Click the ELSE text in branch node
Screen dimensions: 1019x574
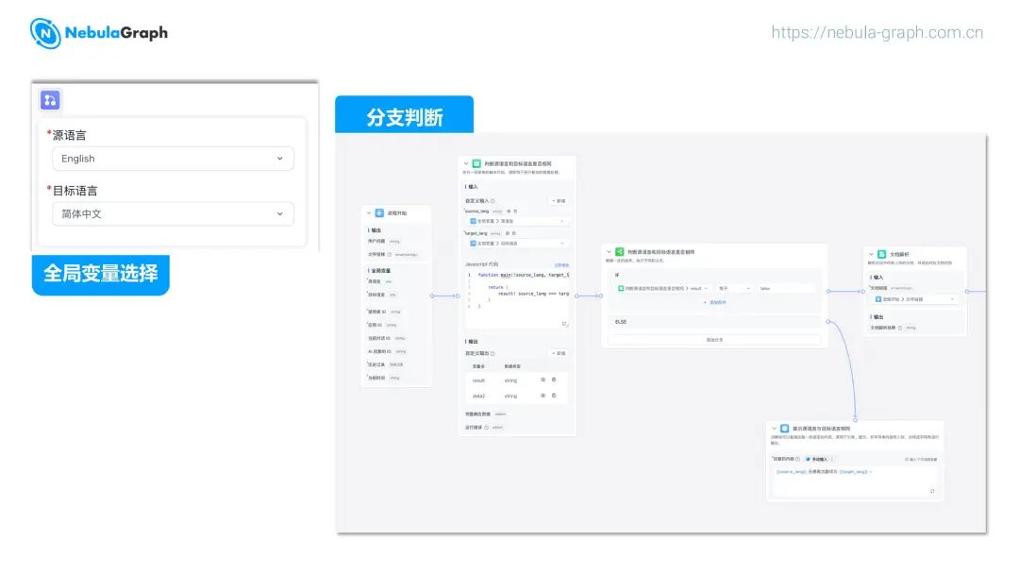pyautogui.click(x=621, y=322)
